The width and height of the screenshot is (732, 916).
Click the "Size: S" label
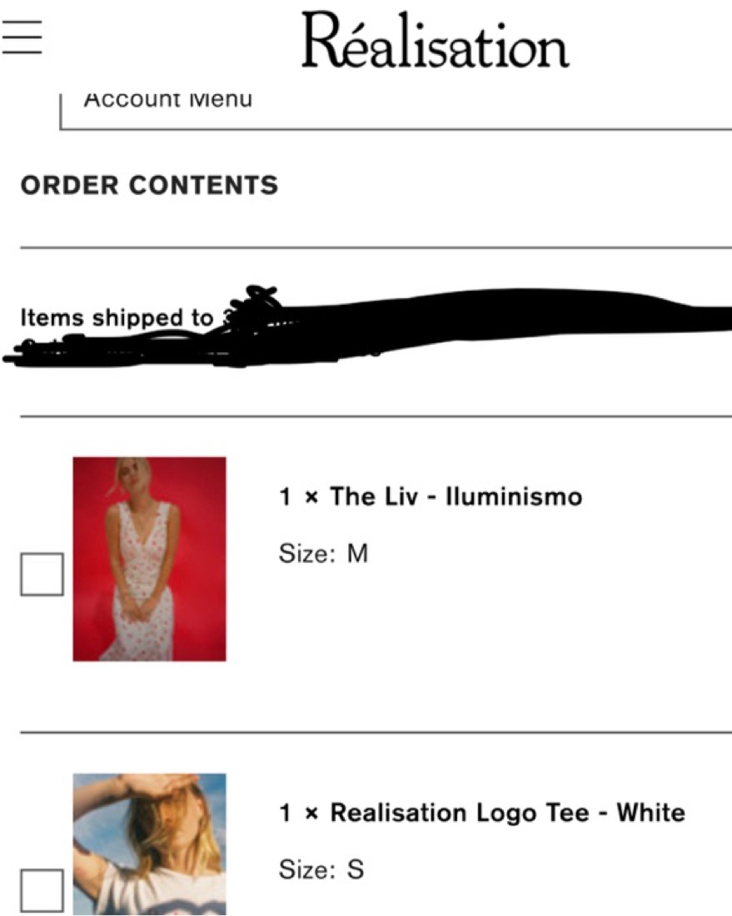pyautogui.click(x=321, y=869)
